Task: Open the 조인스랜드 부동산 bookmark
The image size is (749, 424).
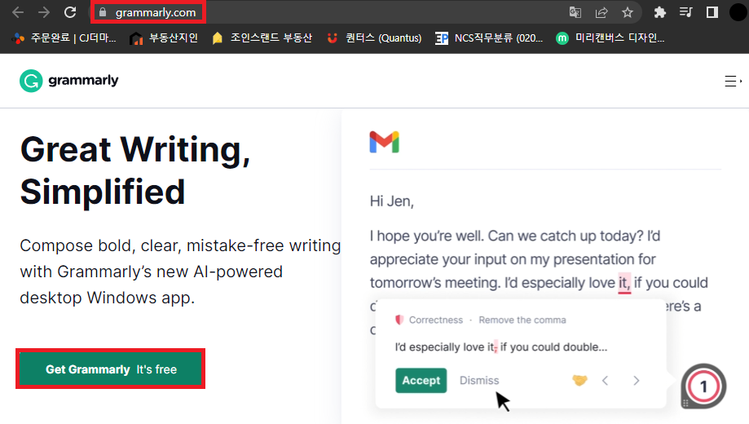Action: click(262, 38)
